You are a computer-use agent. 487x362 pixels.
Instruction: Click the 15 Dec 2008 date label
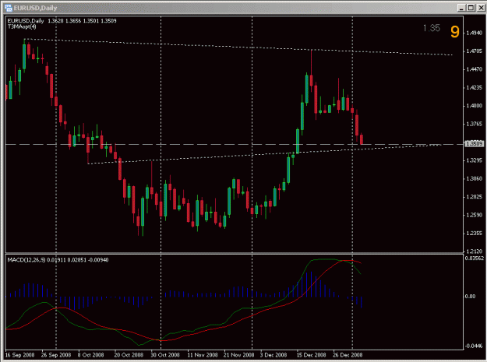click(x=311, y=355)
